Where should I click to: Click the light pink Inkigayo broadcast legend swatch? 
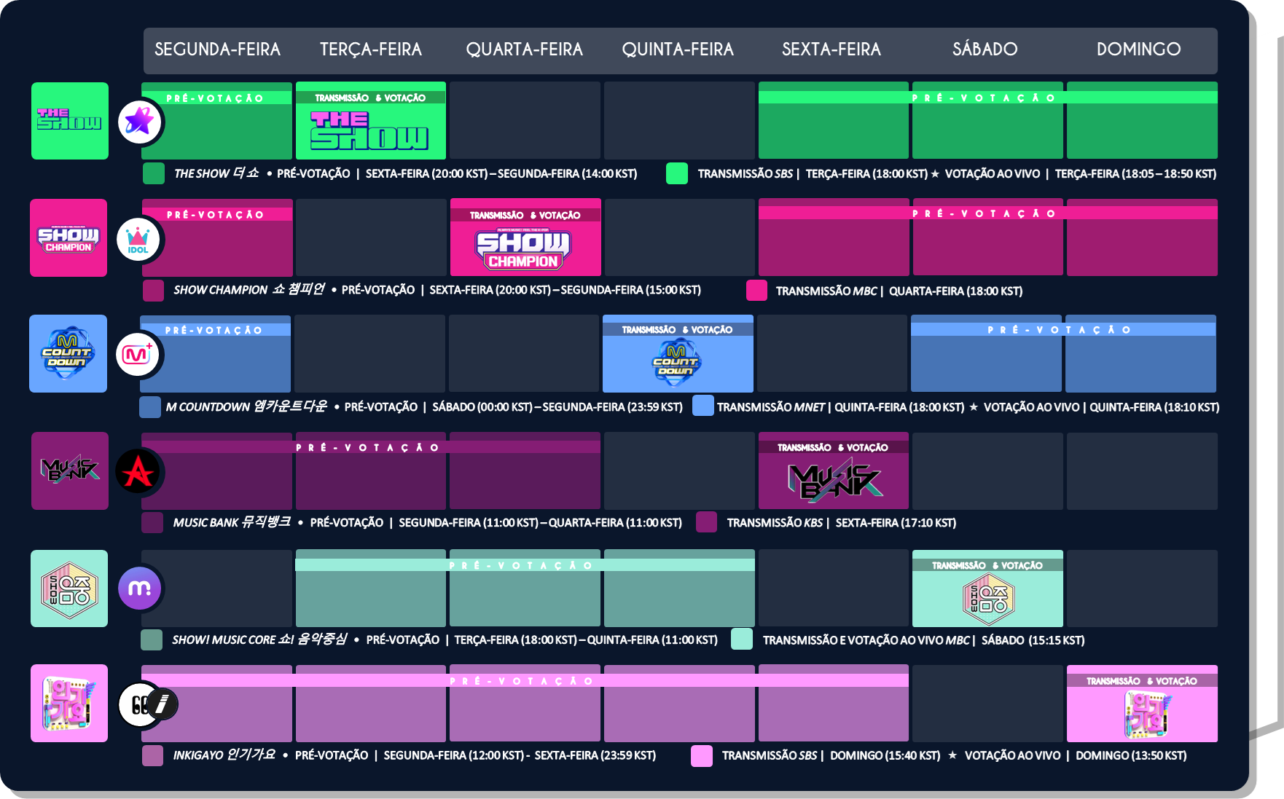[701, 756]
